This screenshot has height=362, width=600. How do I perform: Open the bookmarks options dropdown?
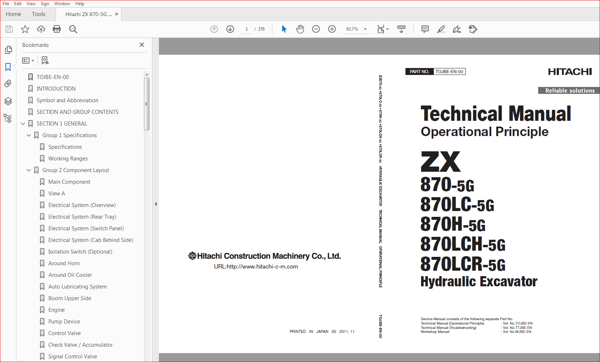pyautogui.click(x=28, y=60)
